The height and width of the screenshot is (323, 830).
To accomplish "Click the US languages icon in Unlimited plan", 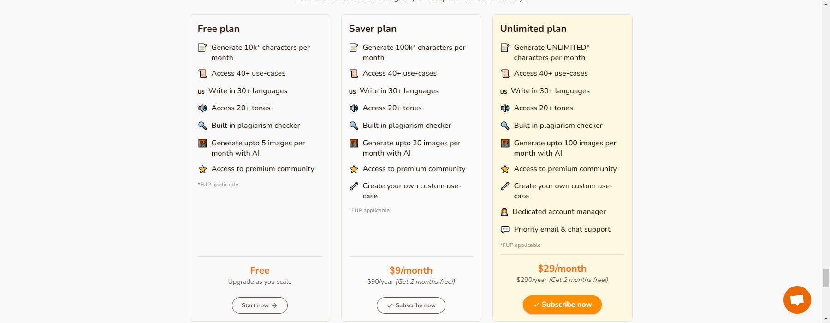I will coord(504,91).
